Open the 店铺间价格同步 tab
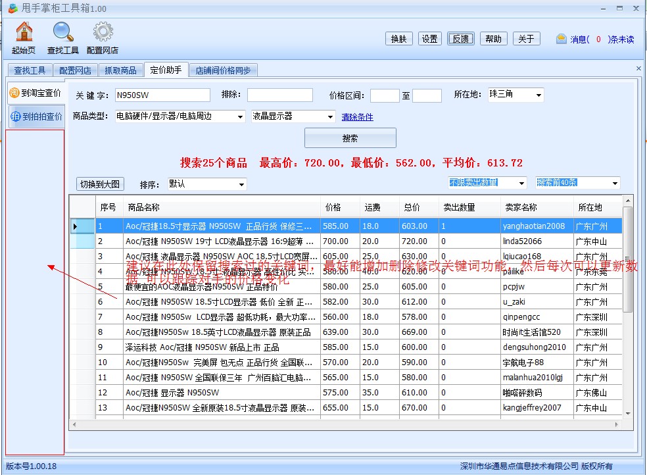Image resolution: width=647 pixels, height=475 pixels. (224, 70)
